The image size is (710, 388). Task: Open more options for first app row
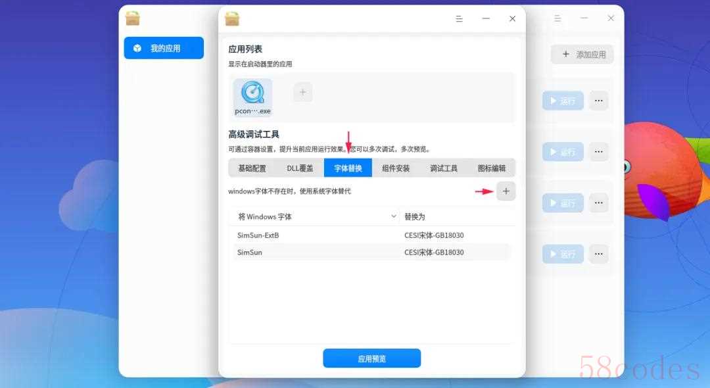pyautogui.click(x=598, y=101)
